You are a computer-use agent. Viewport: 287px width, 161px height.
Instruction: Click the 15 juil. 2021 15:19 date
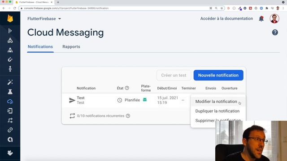pyautogui.click(x=167, y=100)
